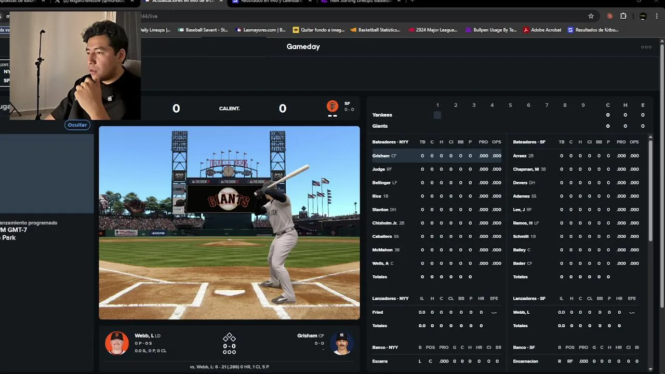The width and height of the screenshot is (665, 374).
Task: Select Adames SS Giants batter
Action: [577, 196]
